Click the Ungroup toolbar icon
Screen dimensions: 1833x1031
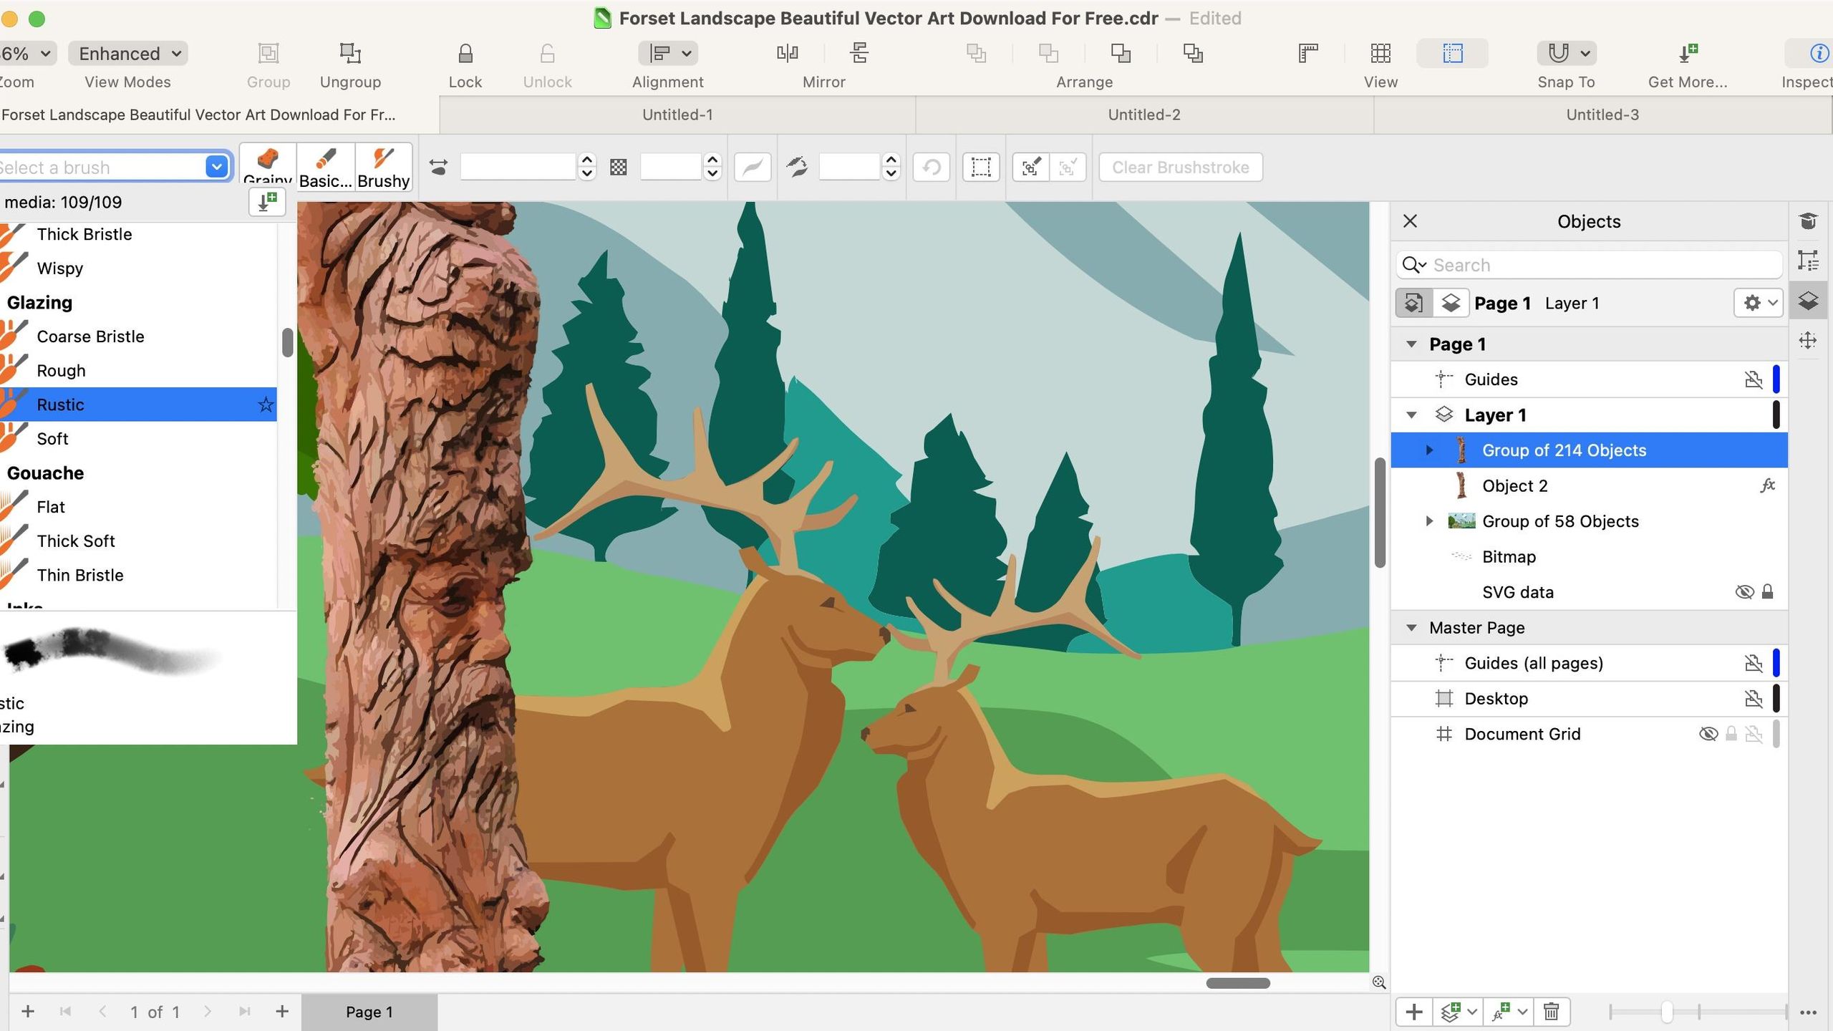tap(350, 54)
